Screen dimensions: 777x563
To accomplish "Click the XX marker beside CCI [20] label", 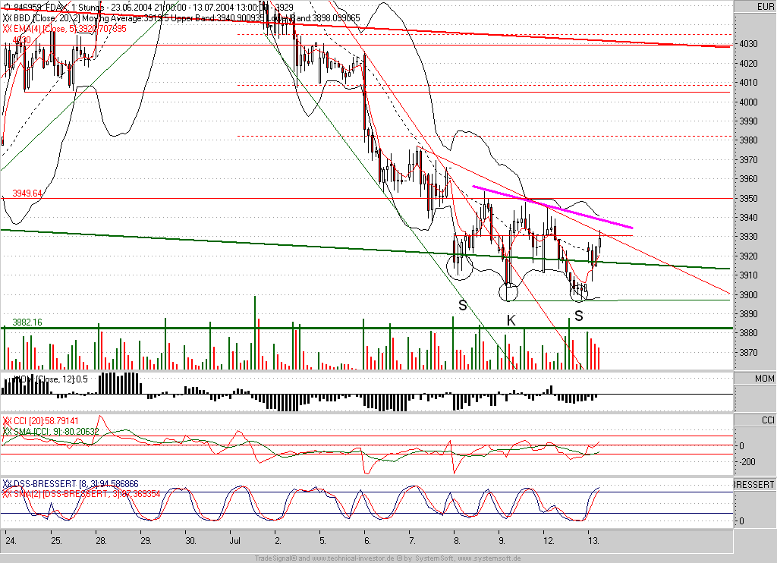I will point(7,421).
